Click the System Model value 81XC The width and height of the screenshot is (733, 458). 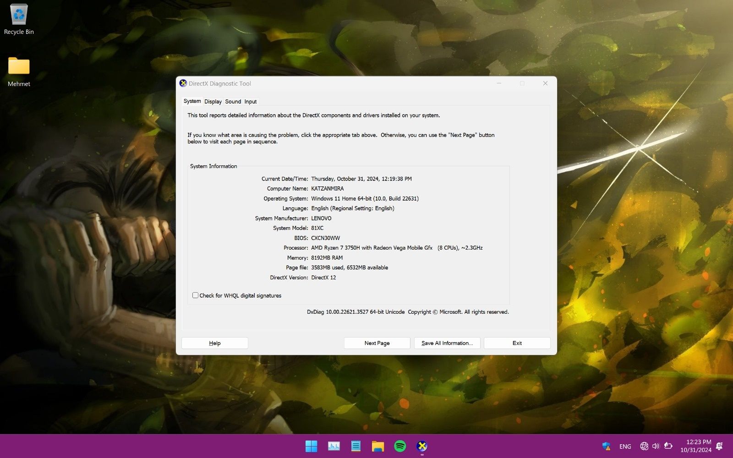[317, 228]
